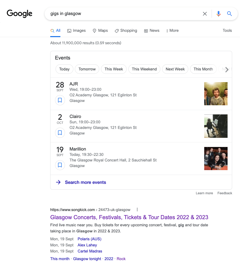This screenshot has width=240, height=268.
Task: Save the AJR event using its bookmark icon
Action: click(x=60, y=100)
